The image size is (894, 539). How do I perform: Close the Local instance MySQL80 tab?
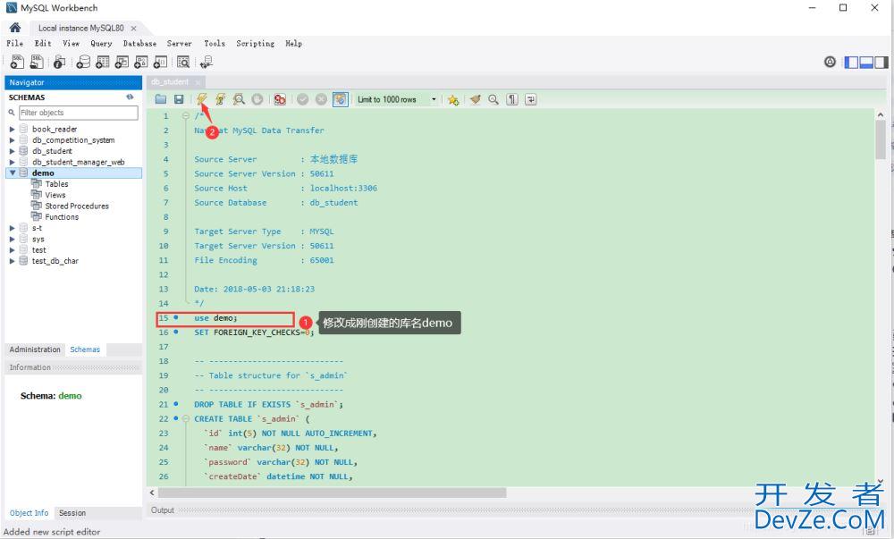[133, 28]
